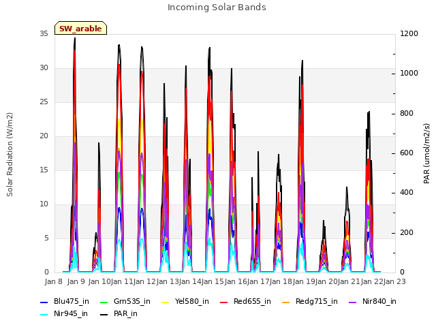The height and width of the screenshot is (327, 436).
Task: Click the Grn535_in legend label
Action: [131, 301]
